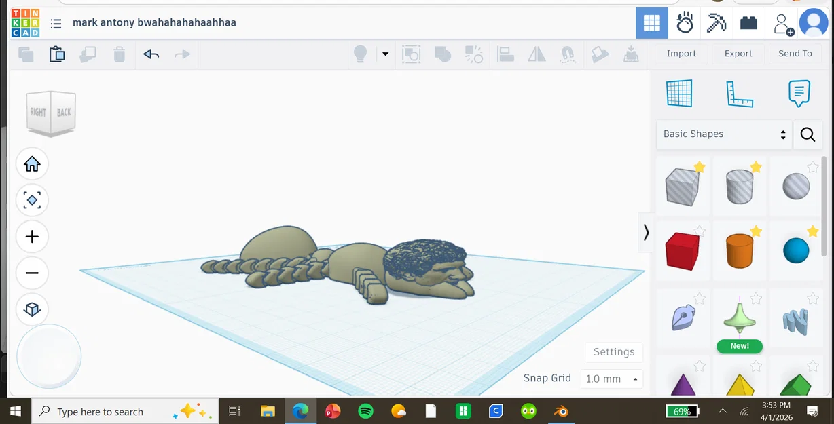
Task: Click the Undo arrow icon
Action: (x=151, y=54)
